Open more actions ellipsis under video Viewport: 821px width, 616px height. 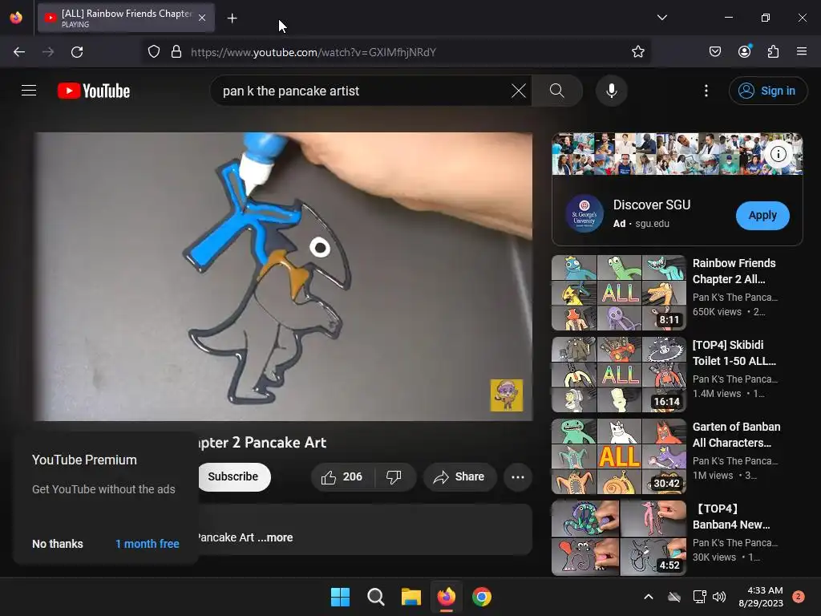tap(518, 476)
